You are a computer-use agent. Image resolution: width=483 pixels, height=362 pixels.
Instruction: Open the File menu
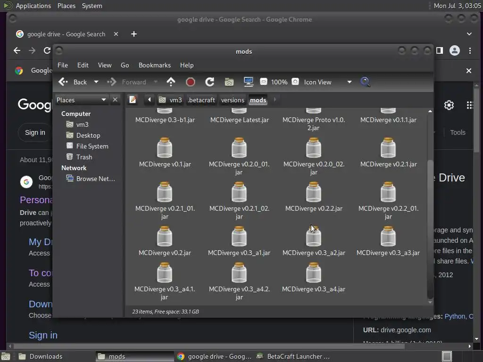tap(63, 65)
